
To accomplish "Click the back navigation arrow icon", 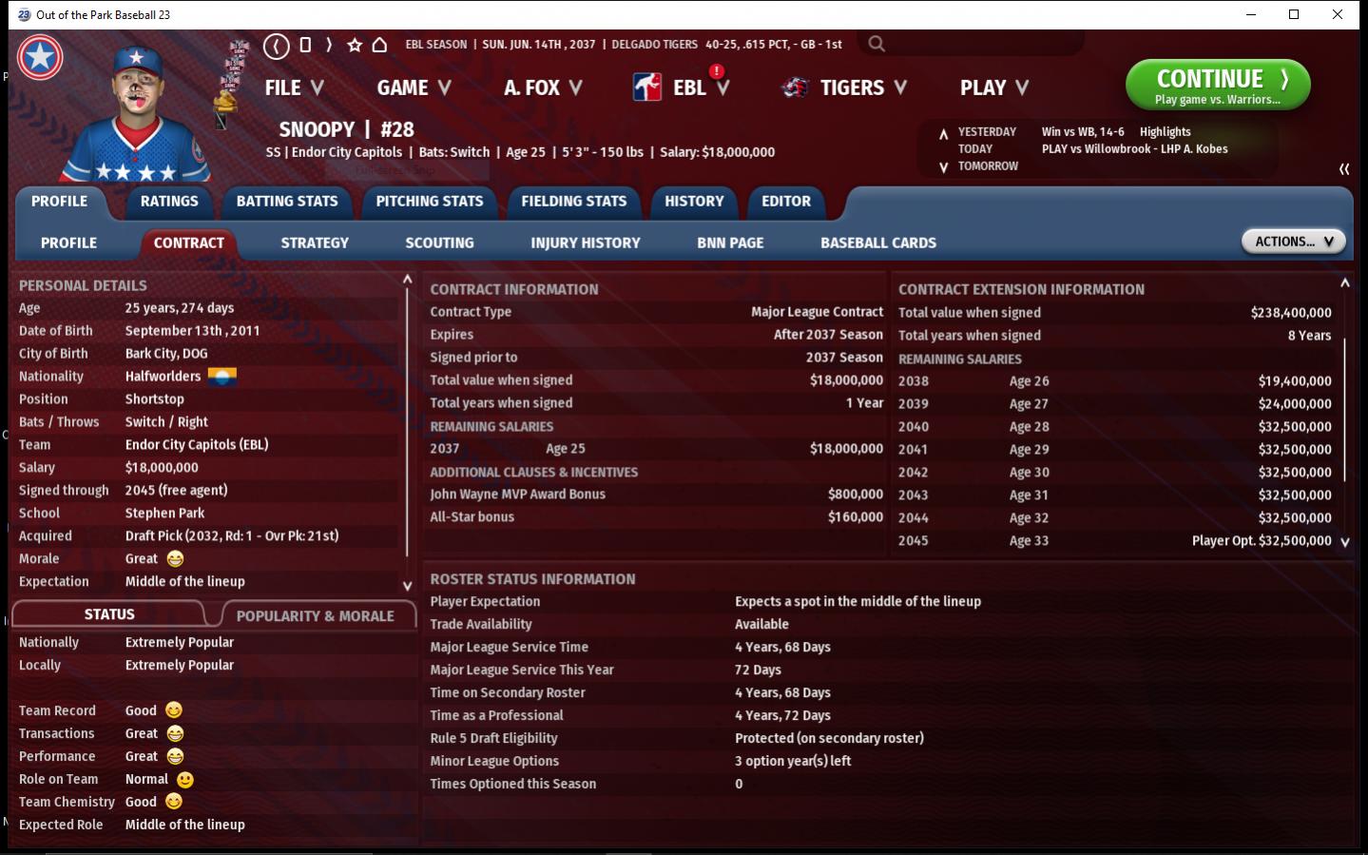I will point(277,45).
